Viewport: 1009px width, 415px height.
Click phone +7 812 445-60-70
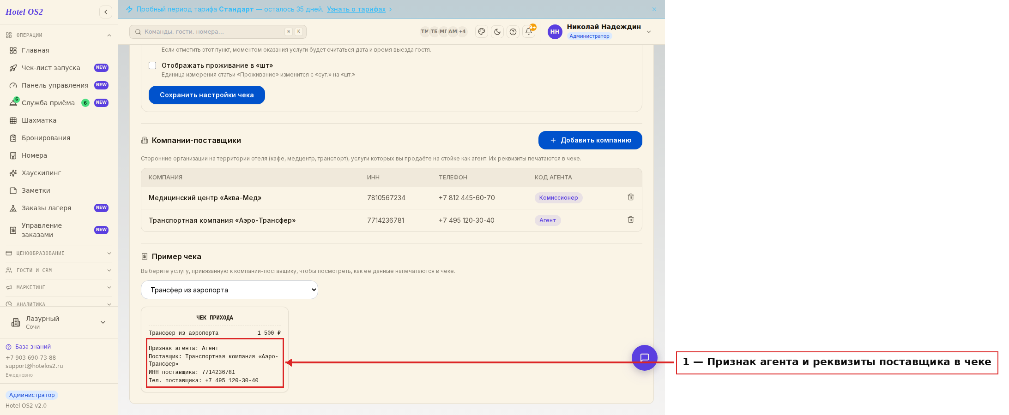tap(466, 198)
